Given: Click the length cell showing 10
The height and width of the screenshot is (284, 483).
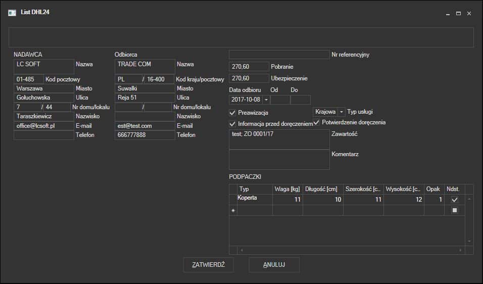Looking at the screenshot, I should pos(323,199).
